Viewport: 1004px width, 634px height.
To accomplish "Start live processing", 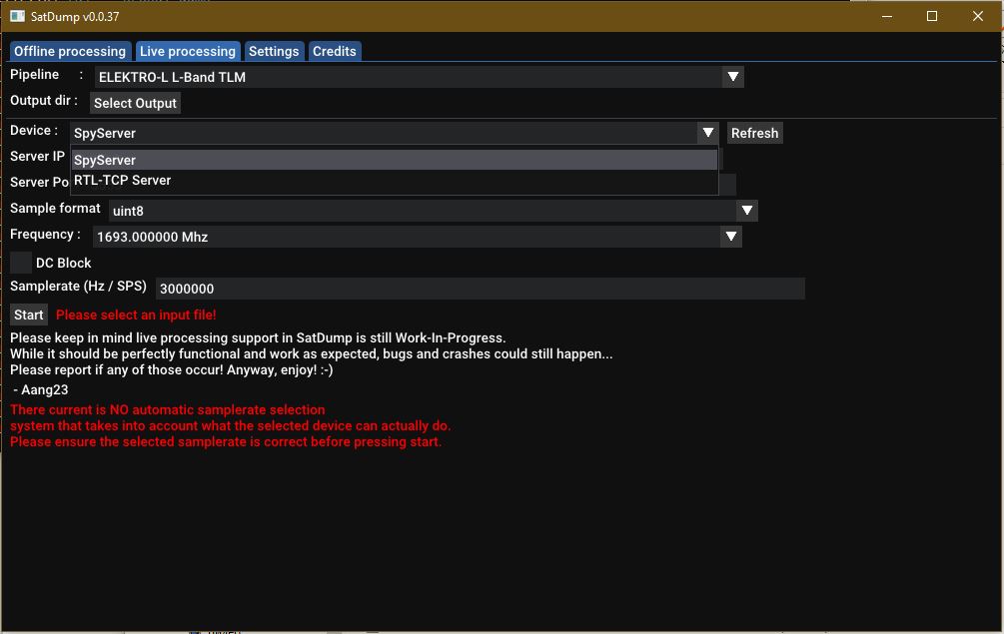I will point(29,315).
